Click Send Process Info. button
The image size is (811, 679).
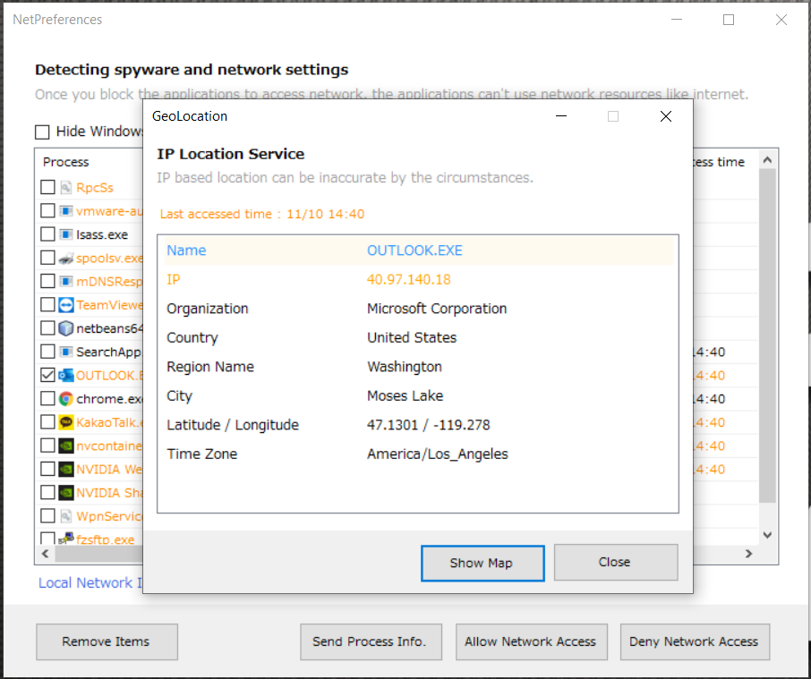371,641
